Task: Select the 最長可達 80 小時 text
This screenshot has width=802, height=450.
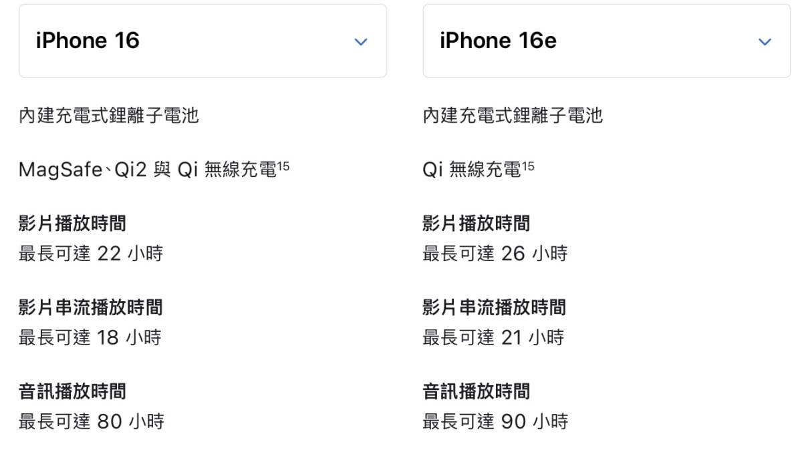Action: [x=92, y=422]
